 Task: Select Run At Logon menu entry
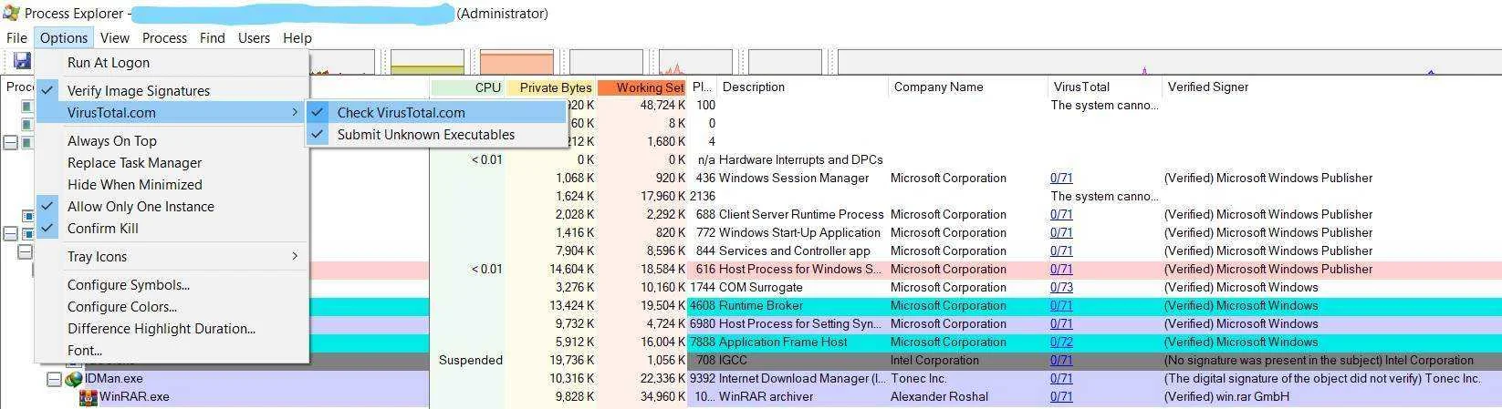pos(172,62)
